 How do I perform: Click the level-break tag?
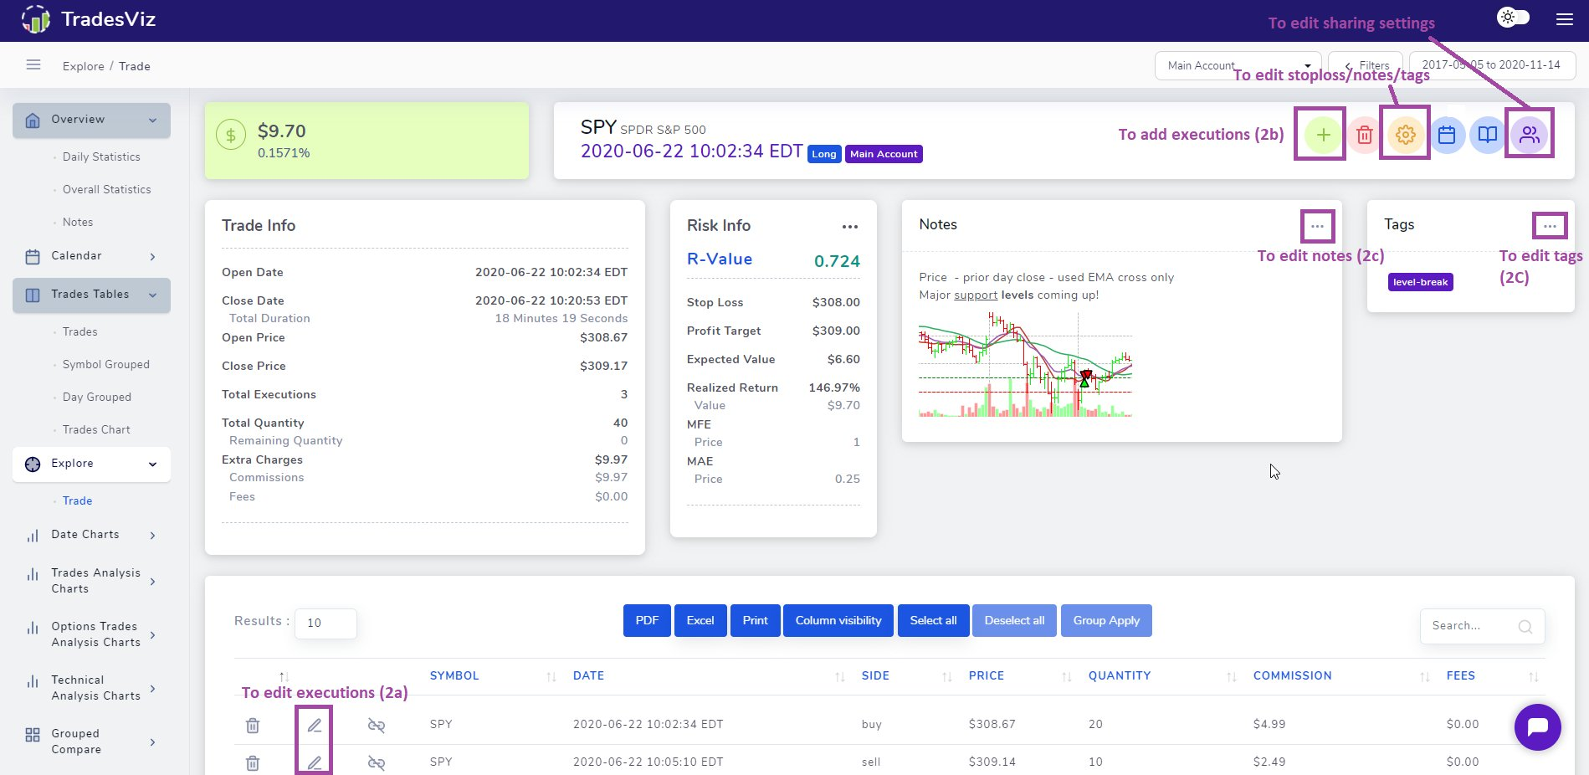point(1420,282)
